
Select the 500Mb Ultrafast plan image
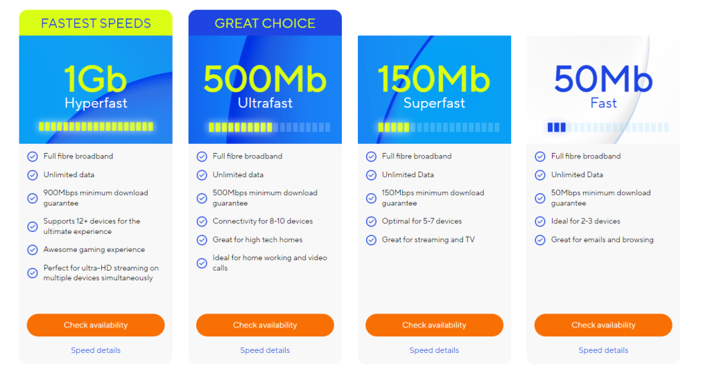(x=265, y=89)
